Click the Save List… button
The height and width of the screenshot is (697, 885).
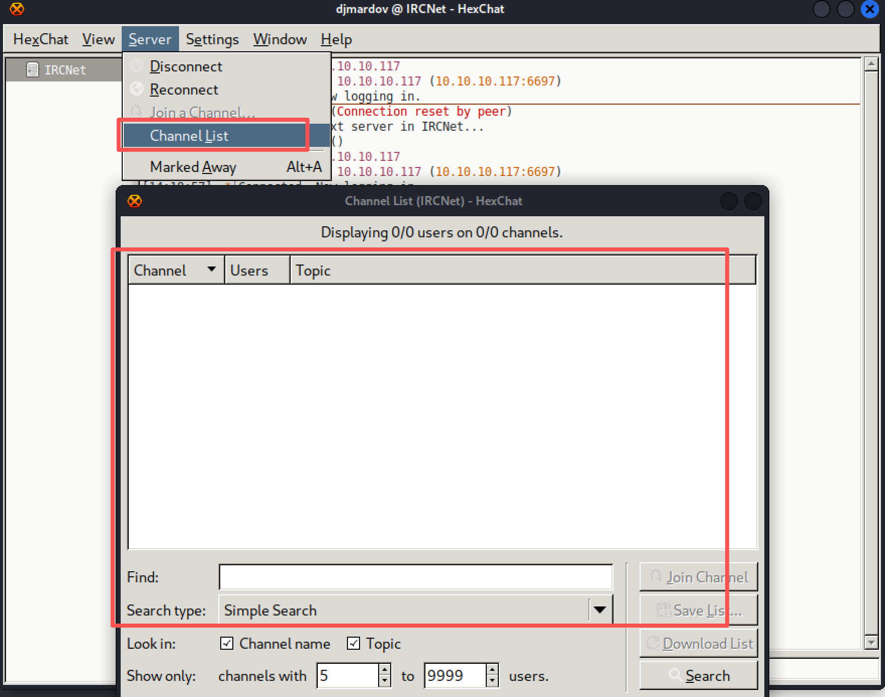click(x=698, y=610)
